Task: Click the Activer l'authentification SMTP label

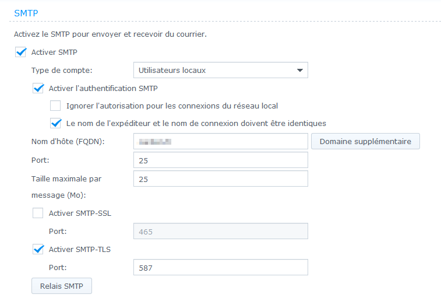Action: (103, 88)
